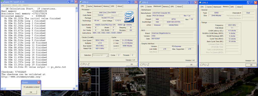Select the Cache tab in the Memory CPU-Z window
The image size is (258, 96).
click(x=209, y=7)
